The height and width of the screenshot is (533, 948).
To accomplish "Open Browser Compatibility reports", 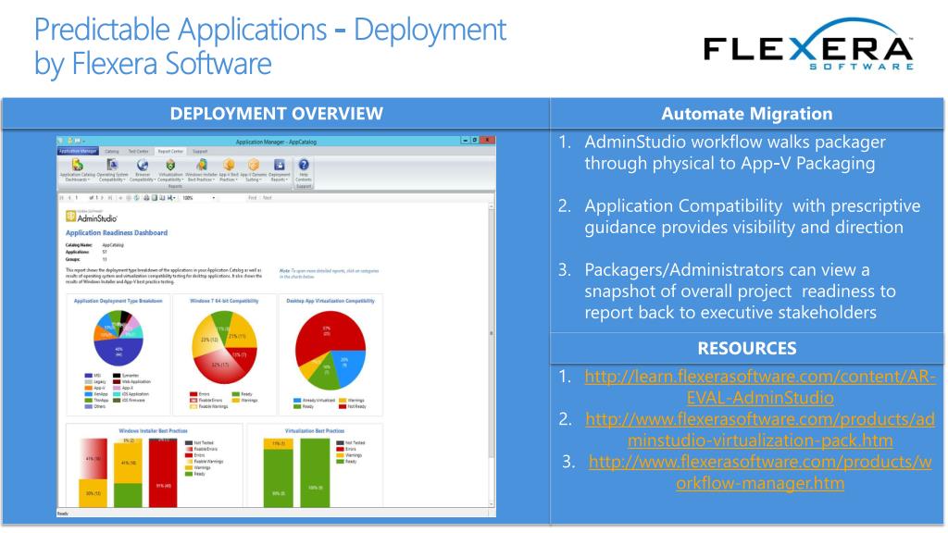I will pyautogui.click(x=142, y=170).
